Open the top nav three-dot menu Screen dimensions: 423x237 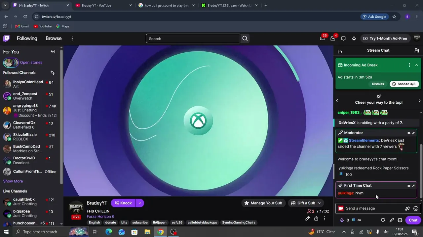[x=72, y=39]
